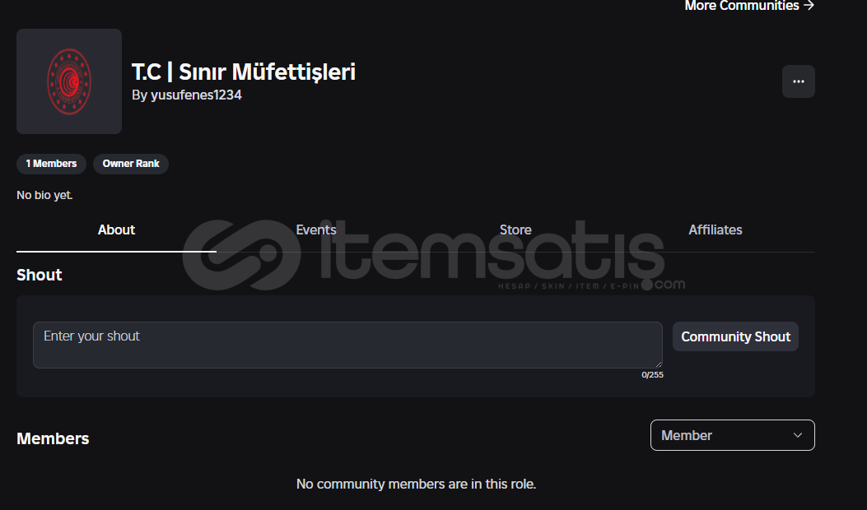Screen dimensions: 867x510
Task: Follow the More Communities link text
Action: [742, 6]
